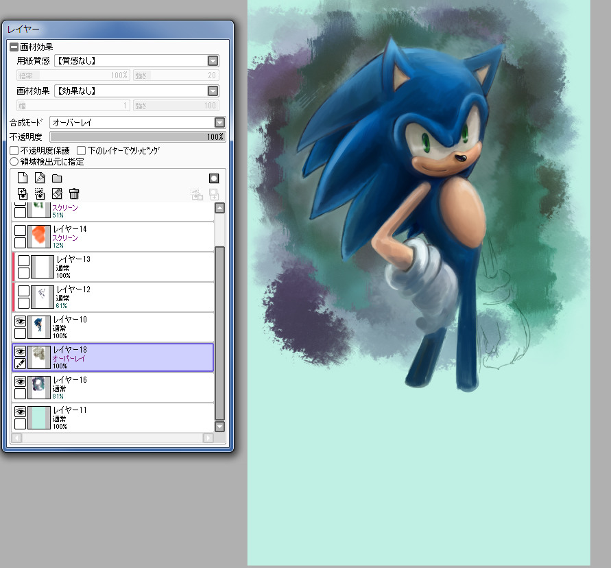This screenshot has height=568, width=611.
Task: Hide レイヤー16 with its eye icon
Action: pyautogui.click(x=21, y=381)
